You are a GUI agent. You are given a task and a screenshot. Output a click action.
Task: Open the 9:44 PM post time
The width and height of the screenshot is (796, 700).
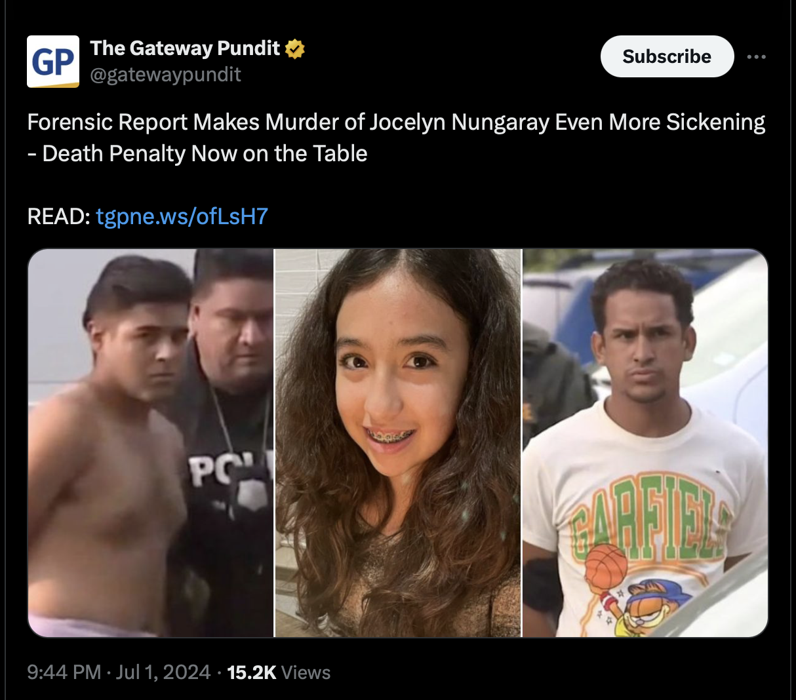pos(64,672)
